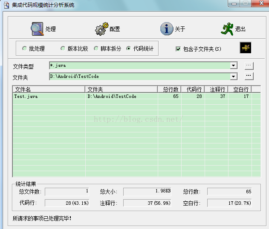The height and width of the screenshot is (229, 269).
Task: Click the black icon beside 包含子文件夹
Action: 246,48
